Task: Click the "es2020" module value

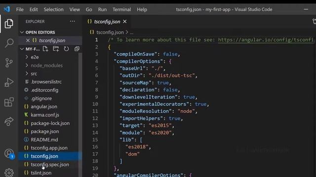Action: point(160,133)
